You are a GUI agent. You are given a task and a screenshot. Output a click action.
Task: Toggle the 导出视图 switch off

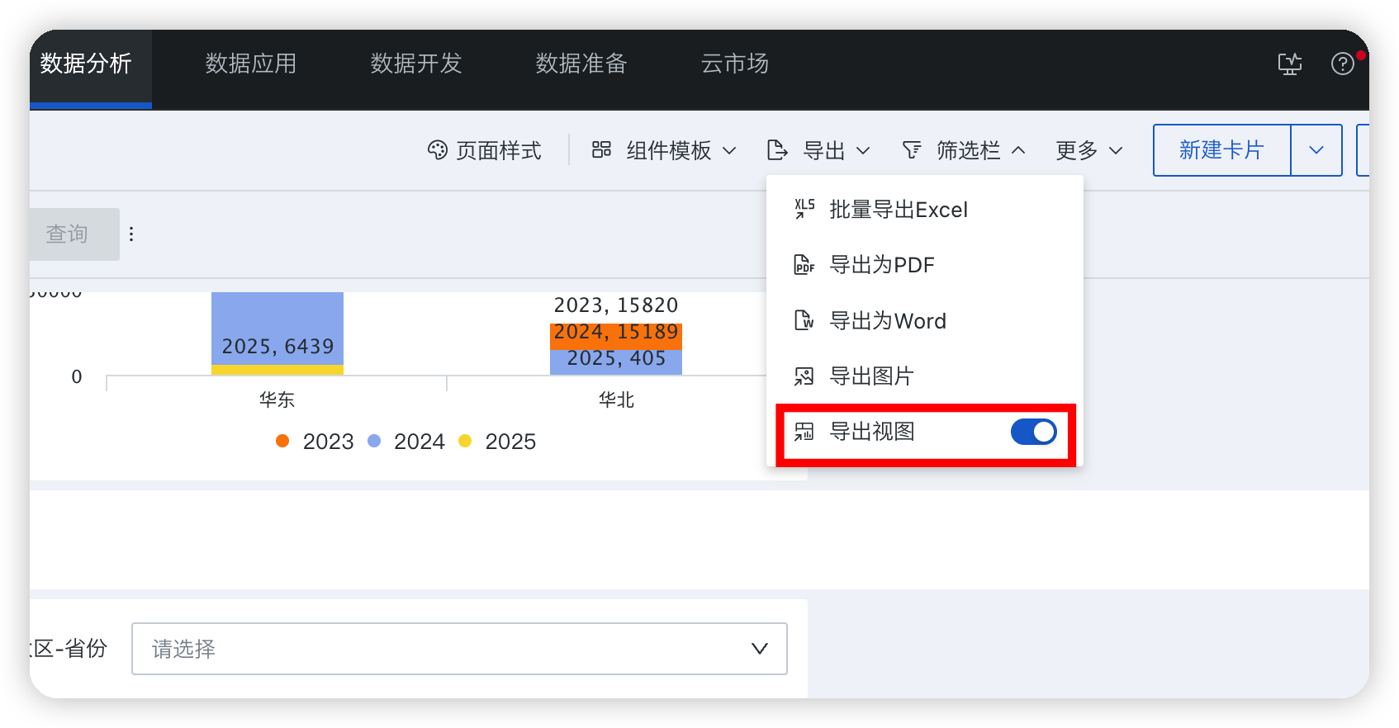1034,432
